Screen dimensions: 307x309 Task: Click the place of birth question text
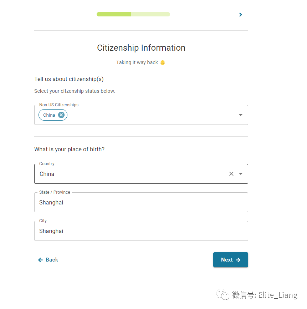(x=70, y=149)
